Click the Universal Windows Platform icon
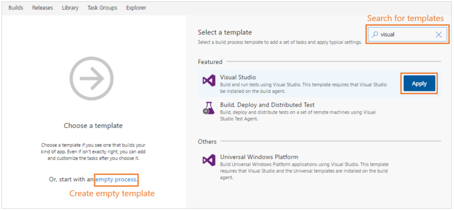The image size is (454, 211). coord(209,160)
